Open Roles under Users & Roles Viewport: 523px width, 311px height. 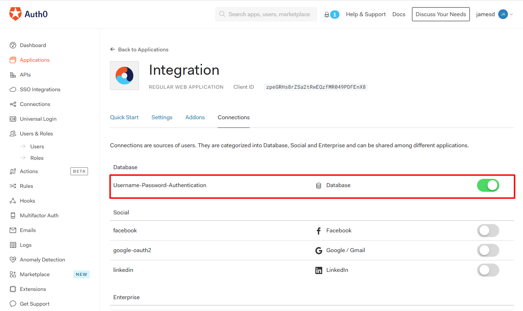[x=37, y=158]
